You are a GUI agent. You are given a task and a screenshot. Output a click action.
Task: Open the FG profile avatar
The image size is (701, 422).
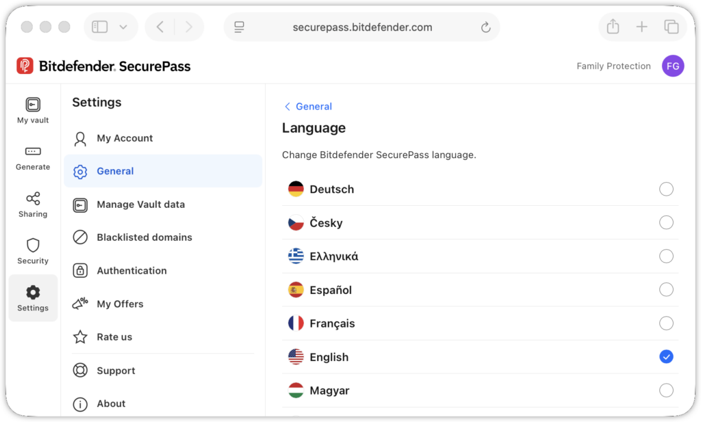pos(673,66)
